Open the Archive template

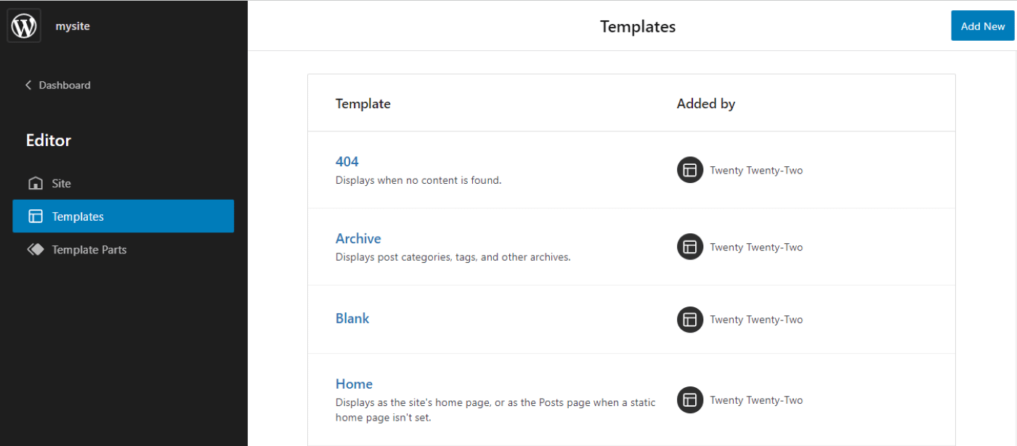click(358, 238)
